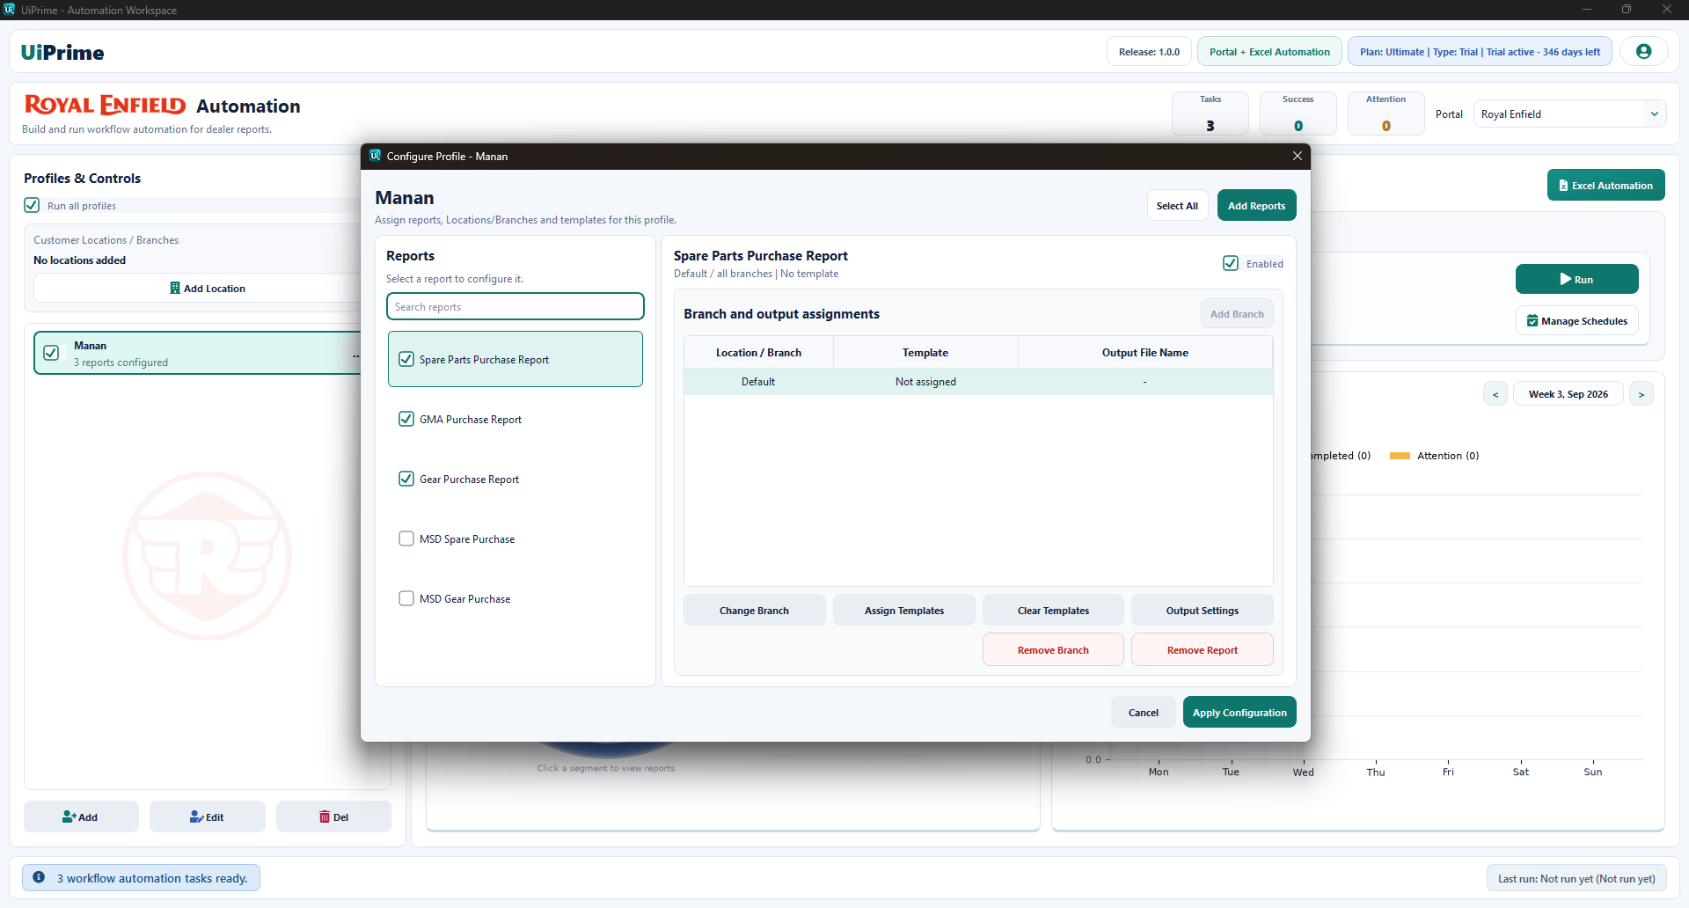
Task: Click Remove Branch button
Action: pyautogui.click(x=1053, y=649)
